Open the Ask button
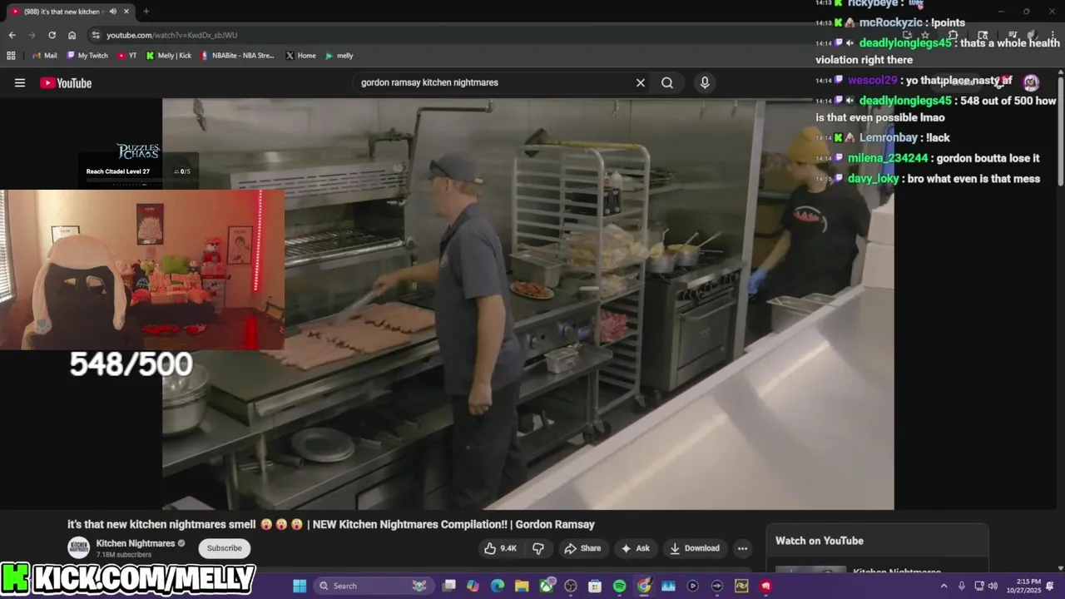Image resolution: width=1065 pixels, height=599 pixels. coord(635,548)
